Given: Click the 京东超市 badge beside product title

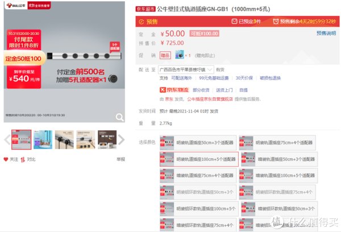Looking at the screenshot, I should [145, 9].
